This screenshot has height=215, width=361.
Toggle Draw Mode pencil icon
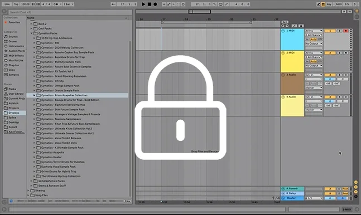pos(319,4)
